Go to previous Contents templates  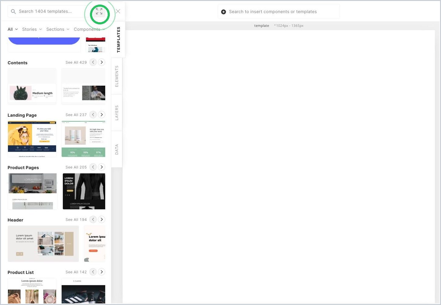click(x=93, y=62)
